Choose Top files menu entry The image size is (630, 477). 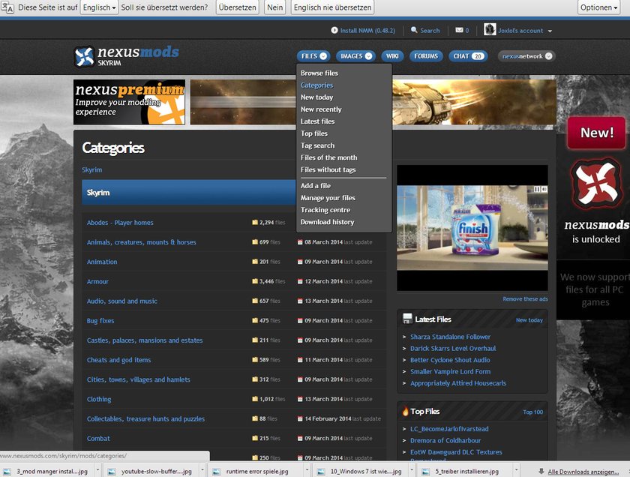pos(313,133)
